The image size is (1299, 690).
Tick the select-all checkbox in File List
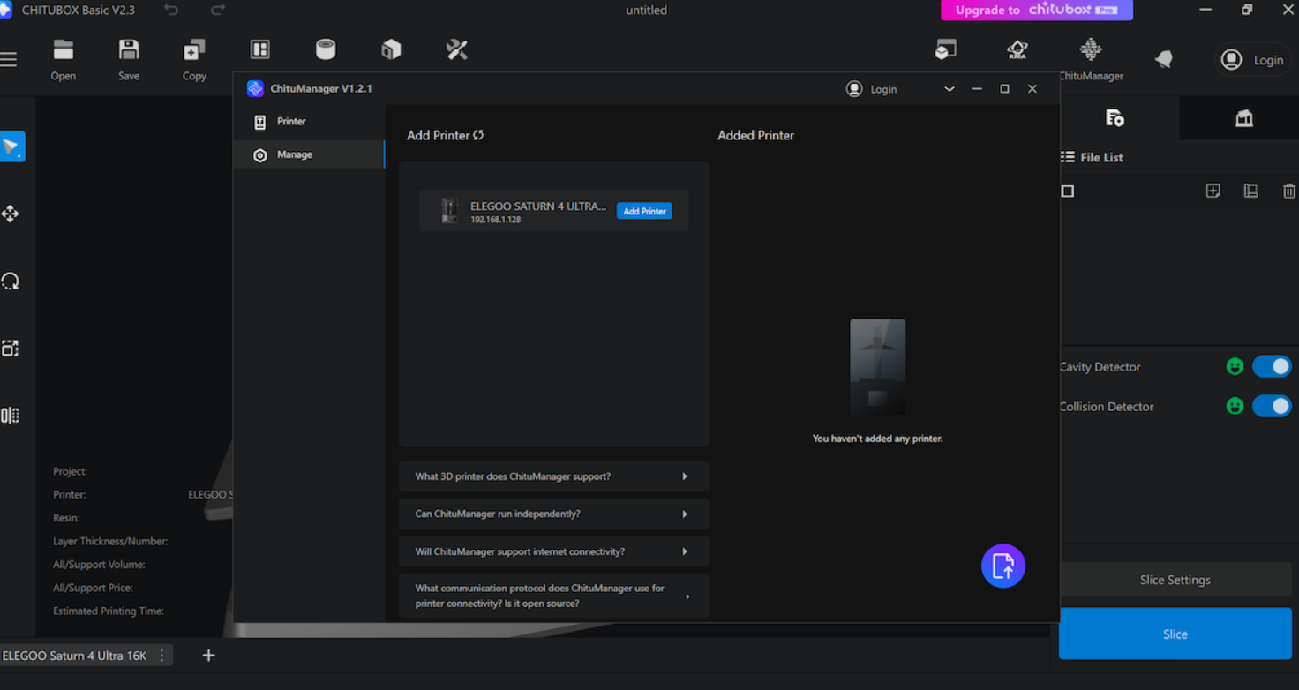1068,191
